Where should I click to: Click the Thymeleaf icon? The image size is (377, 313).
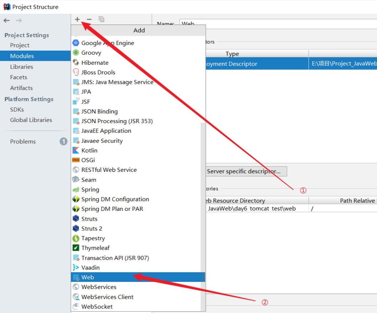[x=76, y=248]
